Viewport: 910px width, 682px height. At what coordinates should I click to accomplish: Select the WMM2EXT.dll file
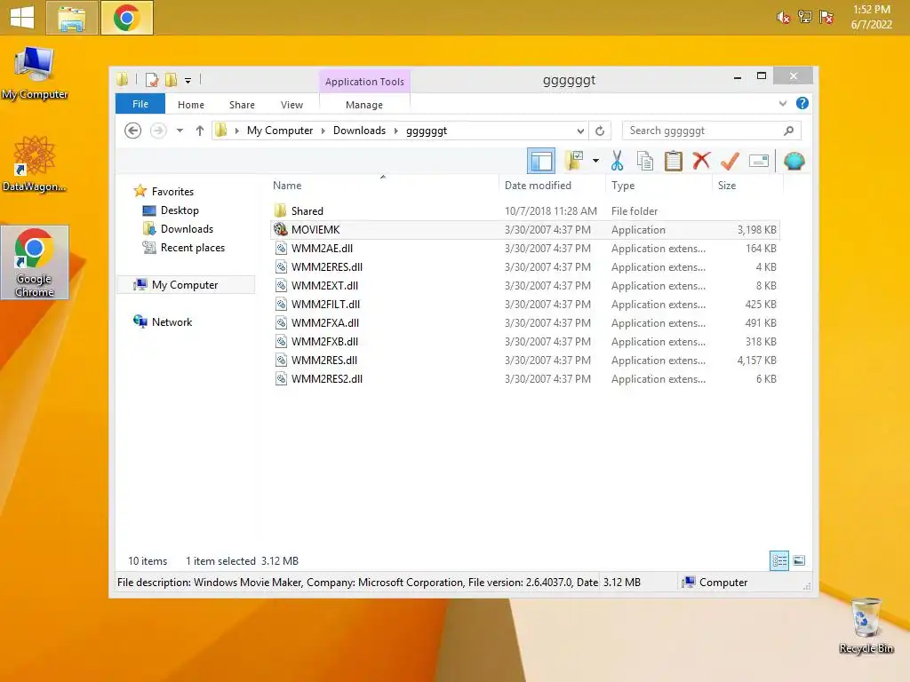tap(524, 285)
